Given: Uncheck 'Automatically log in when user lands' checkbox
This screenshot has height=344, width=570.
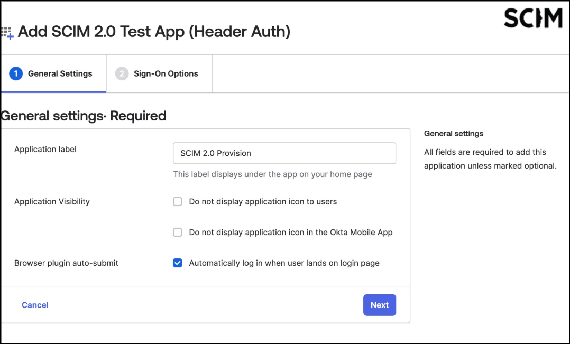Looking at the screenshot, I should (178, 263).
